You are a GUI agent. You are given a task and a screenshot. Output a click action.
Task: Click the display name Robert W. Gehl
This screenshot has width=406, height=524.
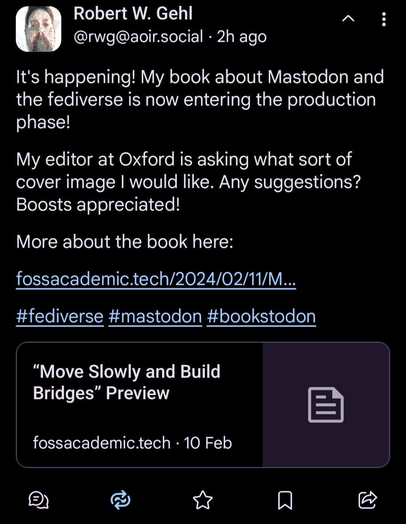pyautogui.click(x=133, y=14)
